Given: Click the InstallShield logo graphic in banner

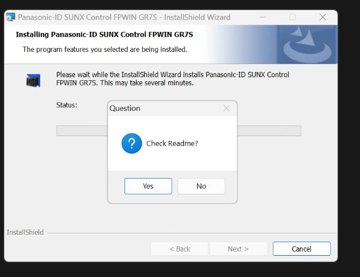Looking at the screenshot, I should click(307, 44).
